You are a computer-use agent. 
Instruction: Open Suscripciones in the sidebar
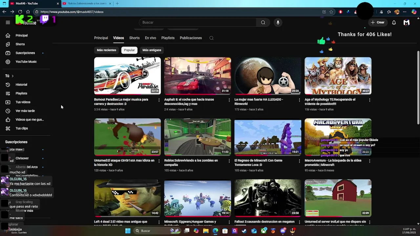pyautogui.click(x=25, y=53)
